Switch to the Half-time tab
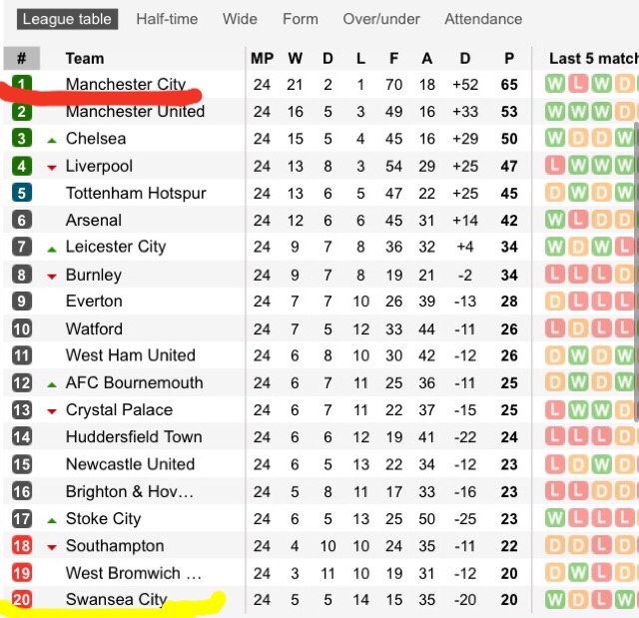The width and height of the screenshot is (639, 618). [x=167, y=19]
